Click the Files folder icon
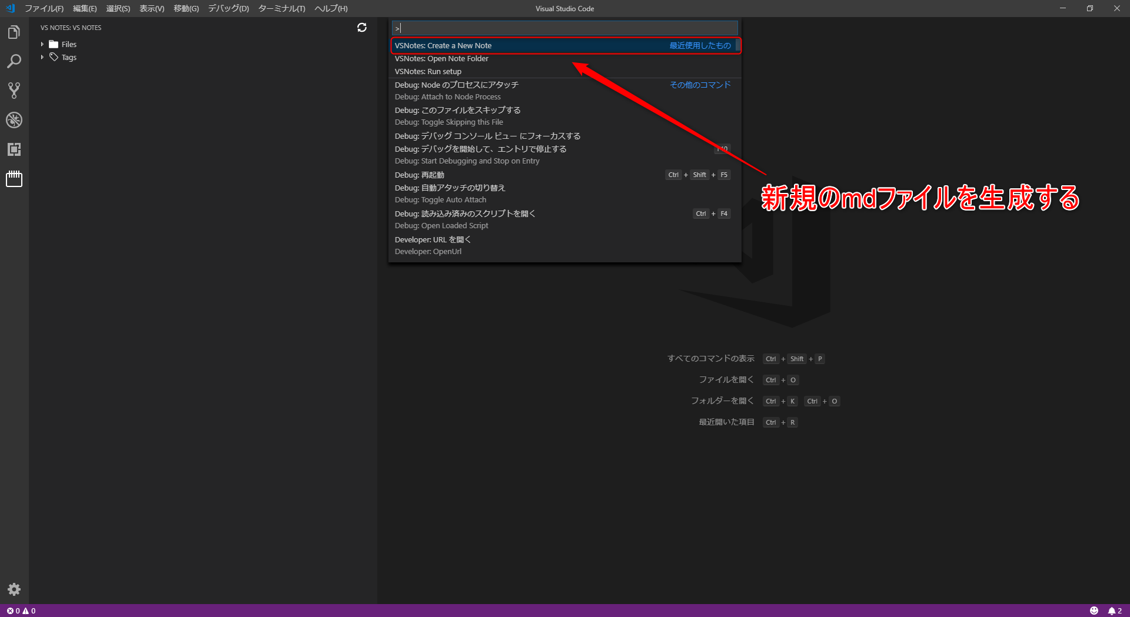The image size is (1130, 617). pos(54,44)
